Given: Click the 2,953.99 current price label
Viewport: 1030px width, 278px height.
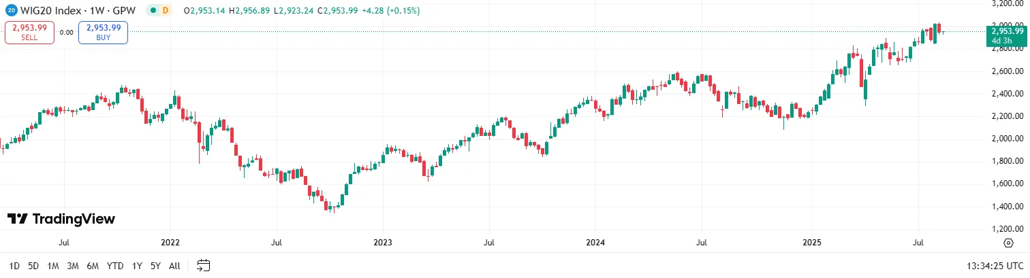Looking at the screenshot, I should pos(1008,31).
